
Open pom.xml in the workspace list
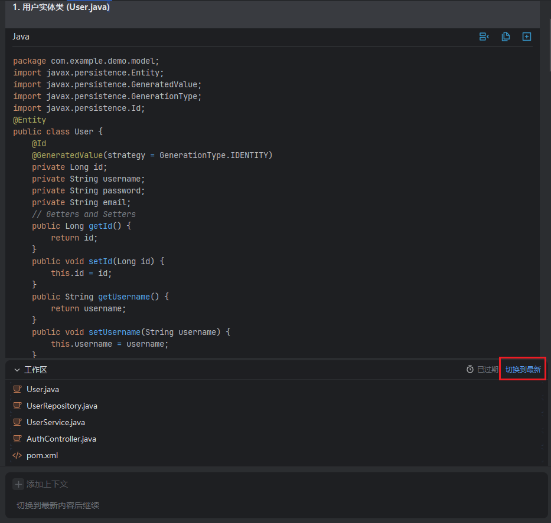tap(42, 455)
